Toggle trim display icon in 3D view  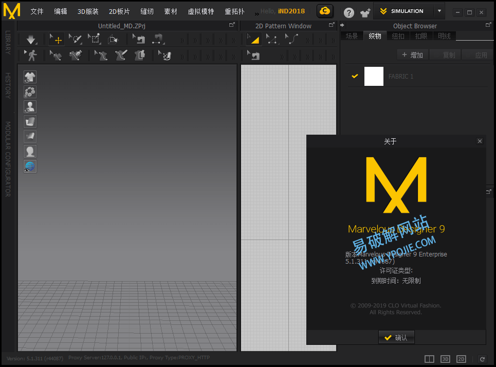click(x=30, y=91)
